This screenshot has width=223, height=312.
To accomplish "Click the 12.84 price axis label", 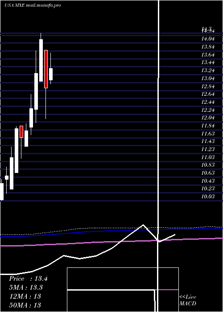I will coord(208,86).
